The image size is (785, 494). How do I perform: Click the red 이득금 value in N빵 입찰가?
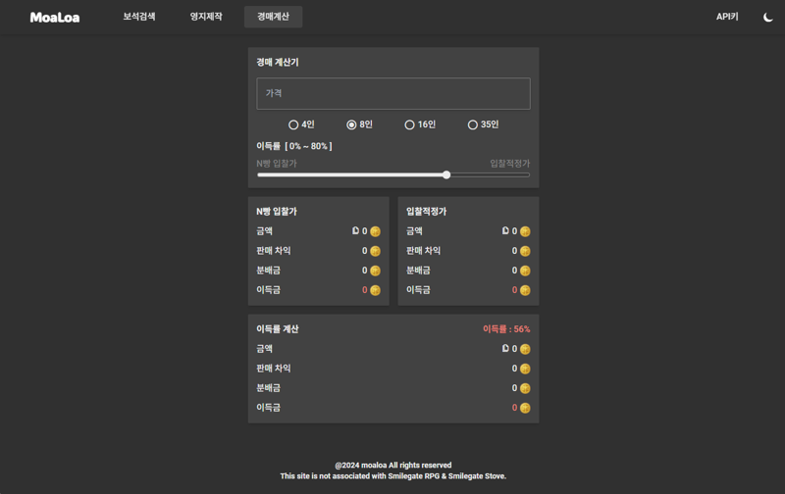[364, 290]
